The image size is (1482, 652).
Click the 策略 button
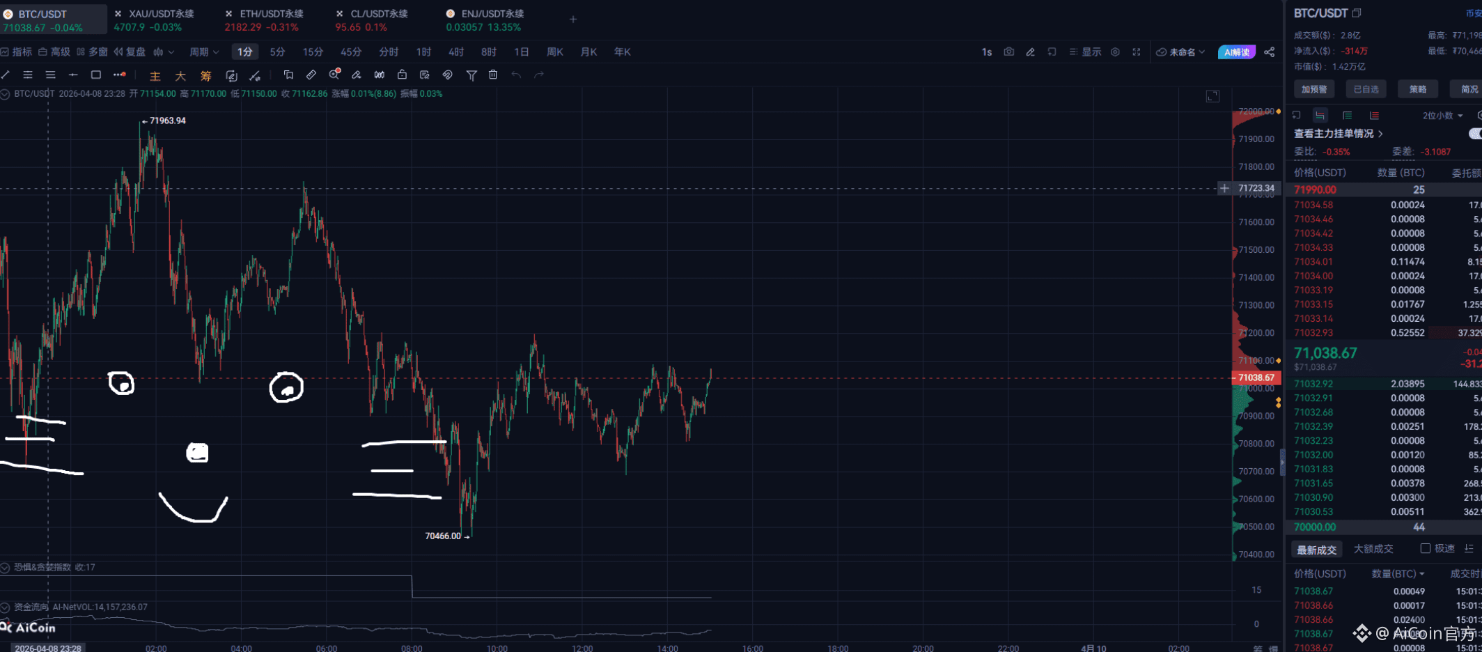(x=1417, y=89)
